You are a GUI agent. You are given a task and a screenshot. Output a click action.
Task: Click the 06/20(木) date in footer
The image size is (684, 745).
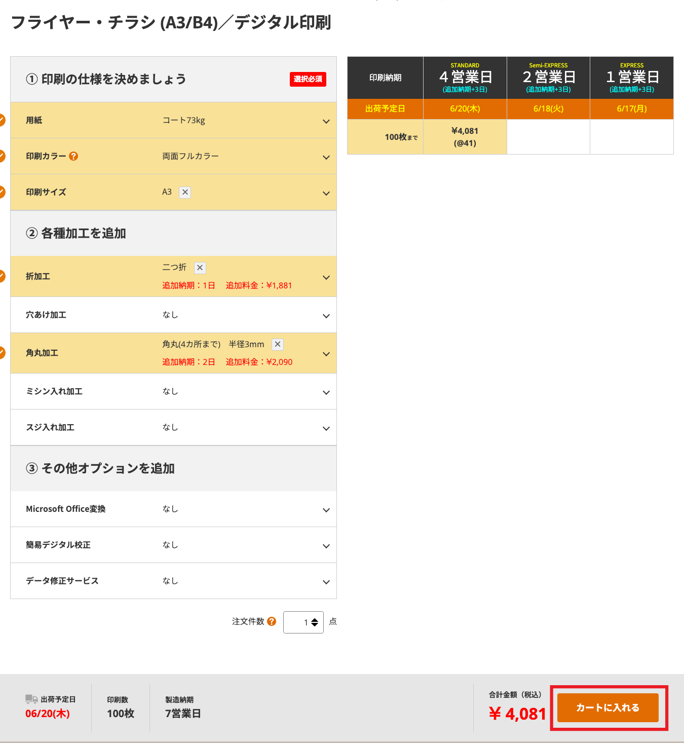click(48, 714)
